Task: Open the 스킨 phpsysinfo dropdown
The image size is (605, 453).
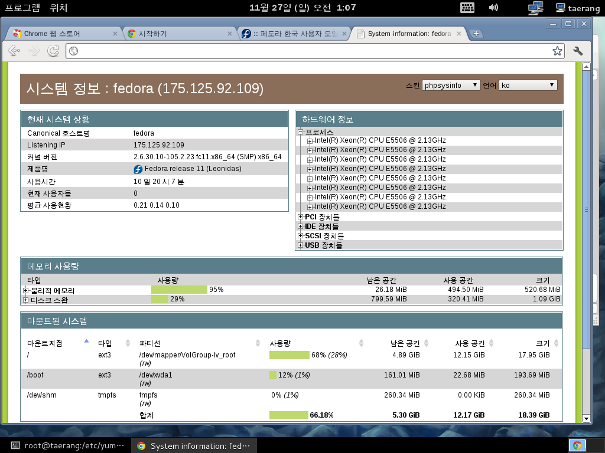Action: click(x=451, y=85)
